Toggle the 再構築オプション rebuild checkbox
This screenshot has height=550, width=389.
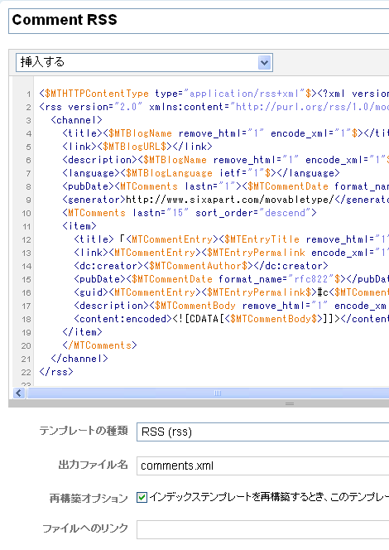[x=142, y=497]
